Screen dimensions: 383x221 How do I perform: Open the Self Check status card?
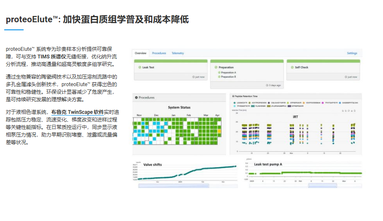[x=323, y=70]
